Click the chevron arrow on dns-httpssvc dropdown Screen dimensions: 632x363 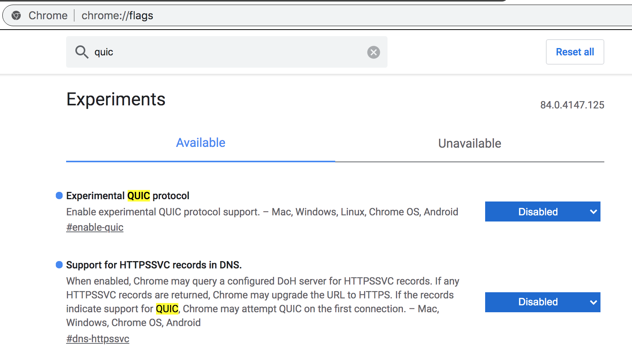(593, 302)
